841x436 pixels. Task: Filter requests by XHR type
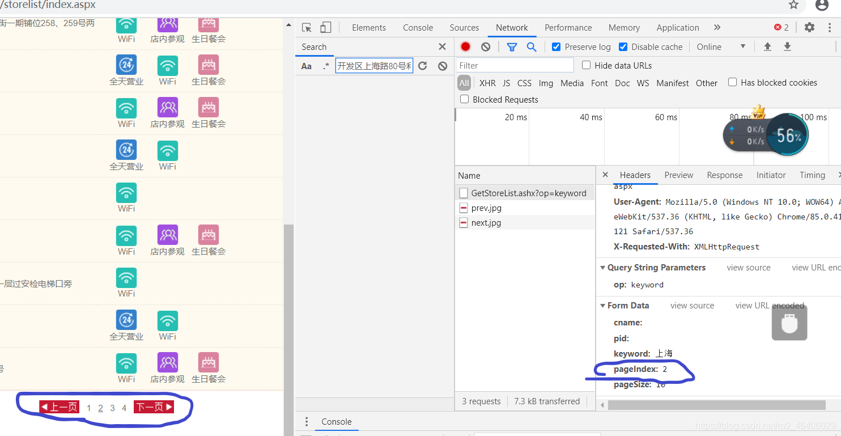tap(487, 83)
